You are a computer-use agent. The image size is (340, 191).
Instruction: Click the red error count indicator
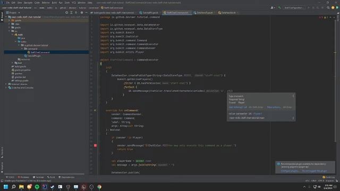click(x=320, y=18)
